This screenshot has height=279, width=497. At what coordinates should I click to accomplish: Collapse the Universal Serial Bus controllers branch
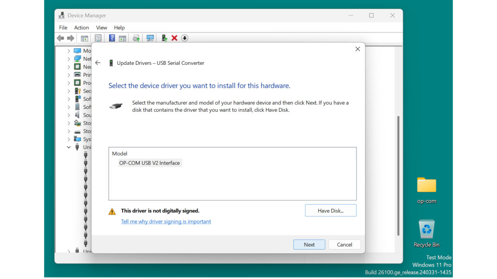(69, 147)
